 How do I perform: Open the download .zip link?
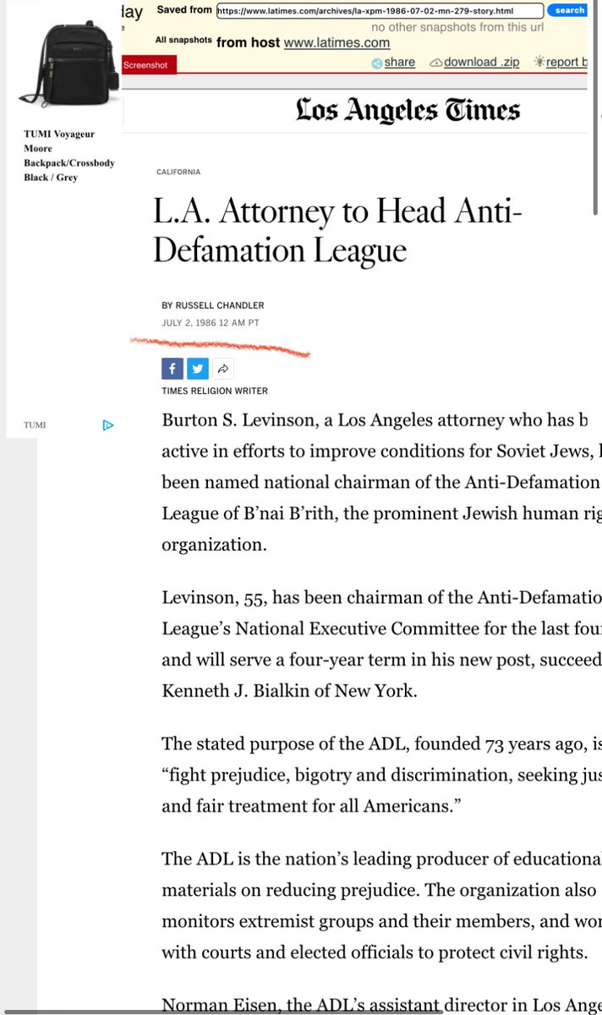coord(481,62)
